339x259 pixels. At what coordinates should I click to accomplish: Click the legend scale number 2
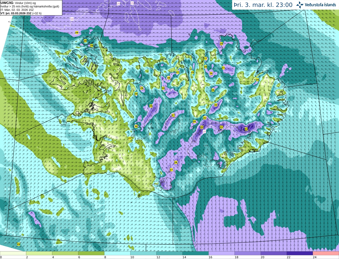27,257
